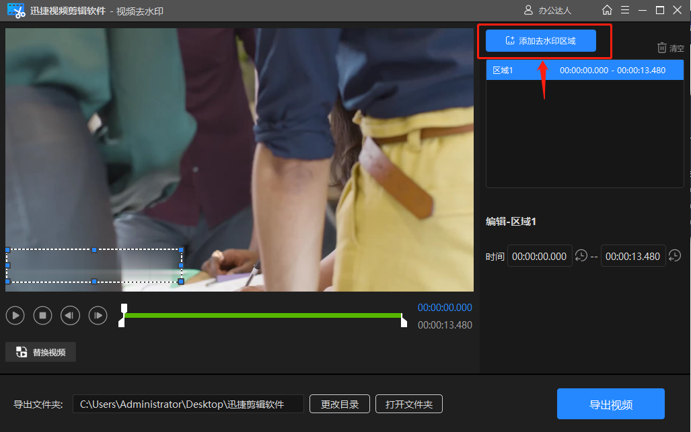Set start time to current position clock icon
The image size is (691, 432).
tap(581, 255)
